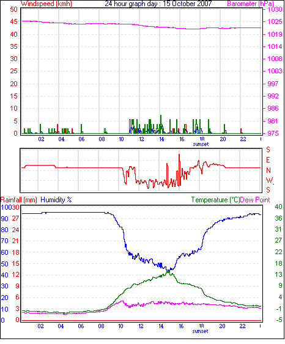The height and width of the screenshot is (344, 285).
Task: Click the red wind direction spike near 16
Action: tap(179, 169)
